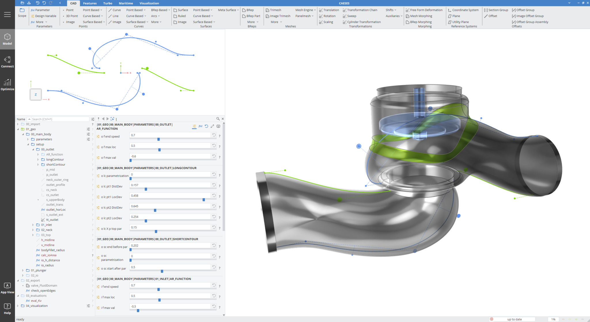The image size is (590, 322).
Task: Expand the longContour folder in tree
Action: pyautogui.click(x=38, y=160)
